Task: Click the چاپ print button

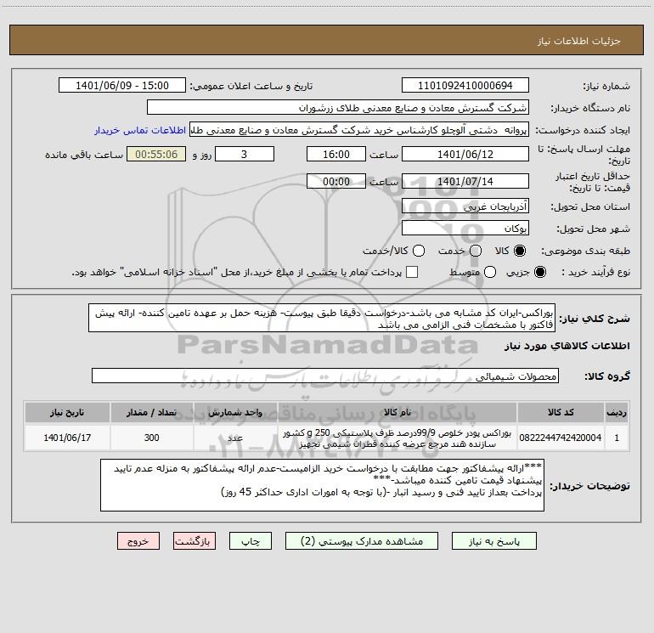Action: pyautogui.click(x=251, y=541)
